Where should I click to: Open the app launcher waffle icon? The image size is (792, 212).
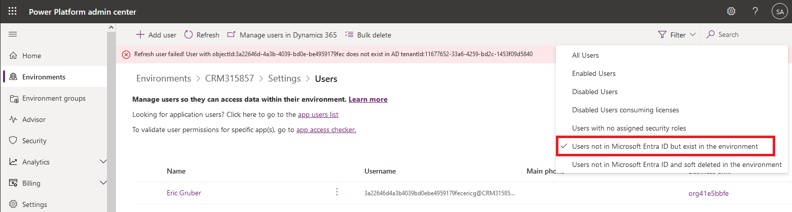[13, 12]
